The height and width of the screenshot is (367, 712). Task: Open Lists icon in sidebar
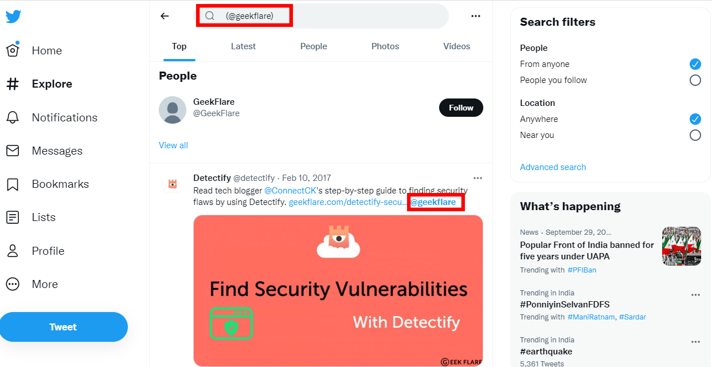coord(13,218)
